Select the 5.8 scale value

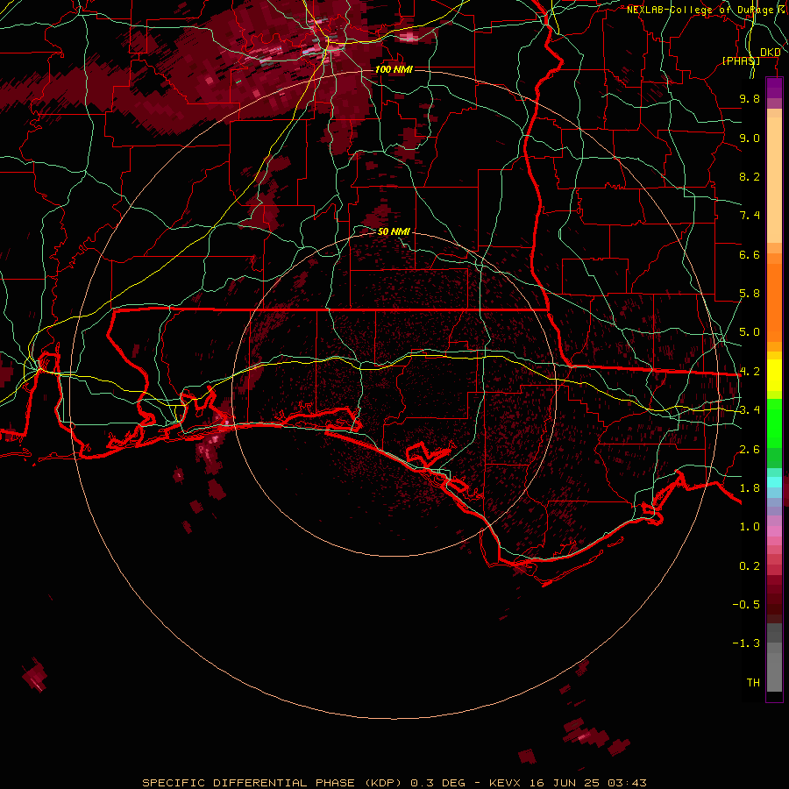click(750, 294)
